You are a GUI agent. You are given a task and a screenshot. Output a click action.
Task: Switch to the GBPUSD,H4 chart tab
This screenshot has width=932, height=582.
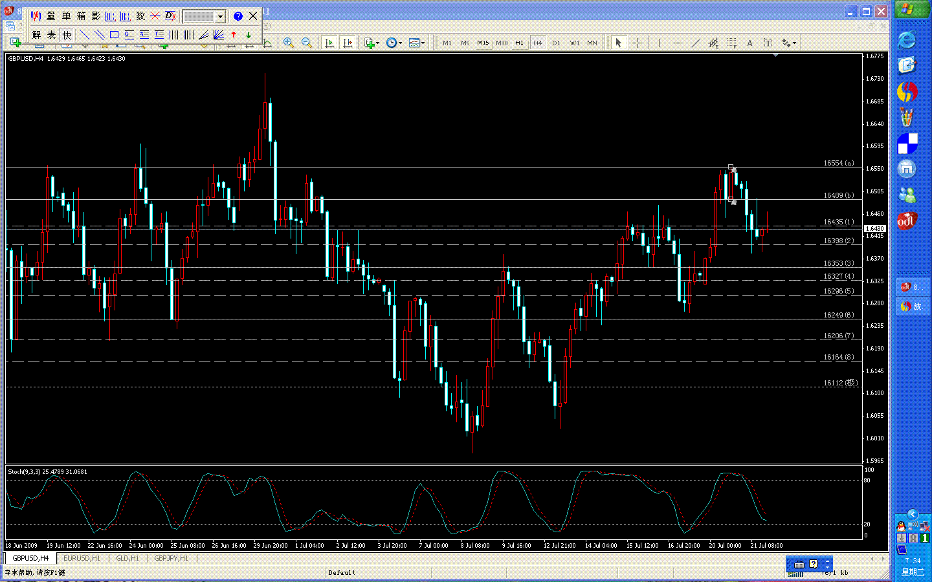[x=30, y=558]
